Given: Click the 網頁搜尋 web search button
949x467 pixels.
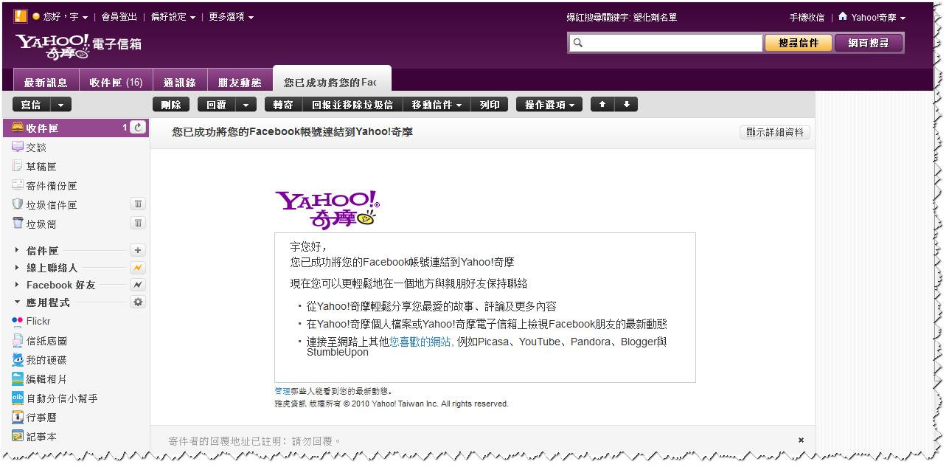Looking at the screenshot, I should click(869, 43).
